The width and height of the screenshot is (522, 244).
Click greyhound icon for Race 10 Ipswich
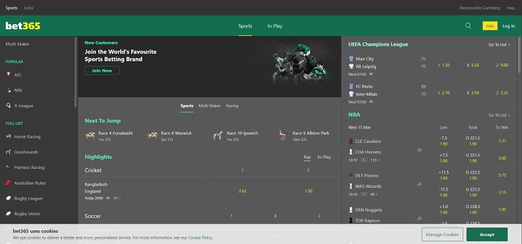point(218,136)
